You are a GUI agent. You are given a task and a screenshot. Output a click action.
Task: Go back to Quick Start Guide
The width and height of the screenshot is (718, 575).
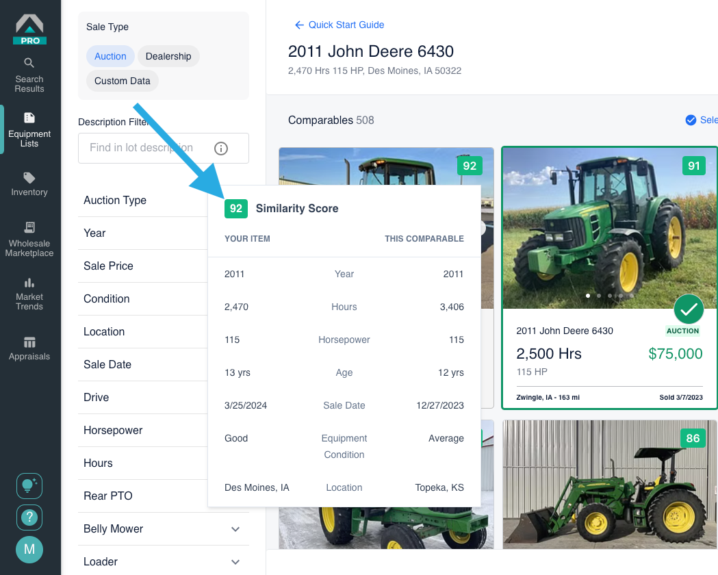[339, 25]
